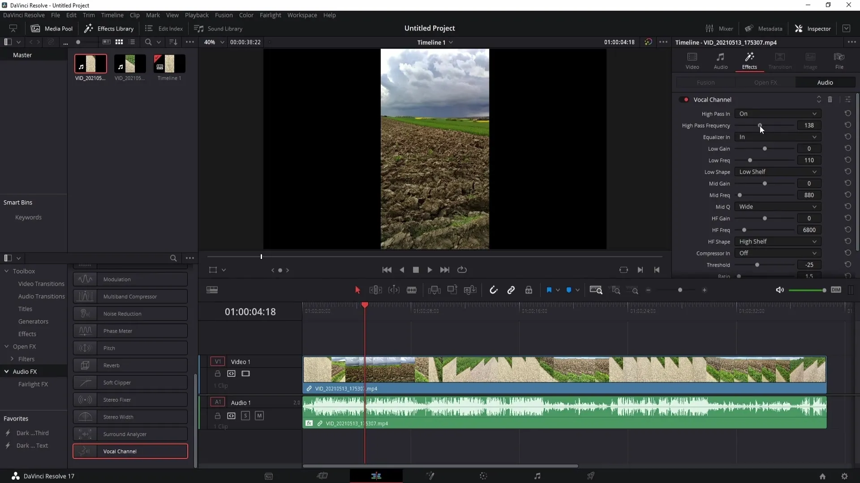
Task: Adjust the Threshold slider
Action: pyautogui.click(x=757, y=265)
